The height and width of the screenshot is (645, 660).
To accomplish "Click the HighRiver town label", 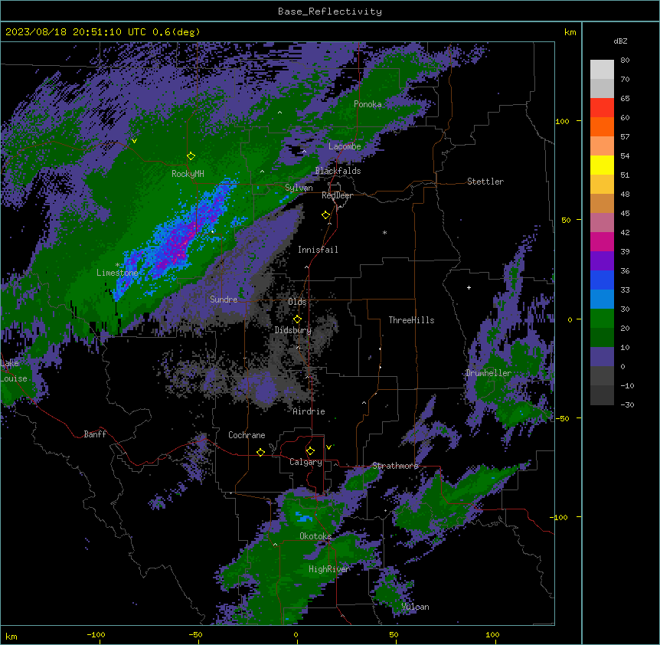I will pyautogui.click(x=329, y=569).
